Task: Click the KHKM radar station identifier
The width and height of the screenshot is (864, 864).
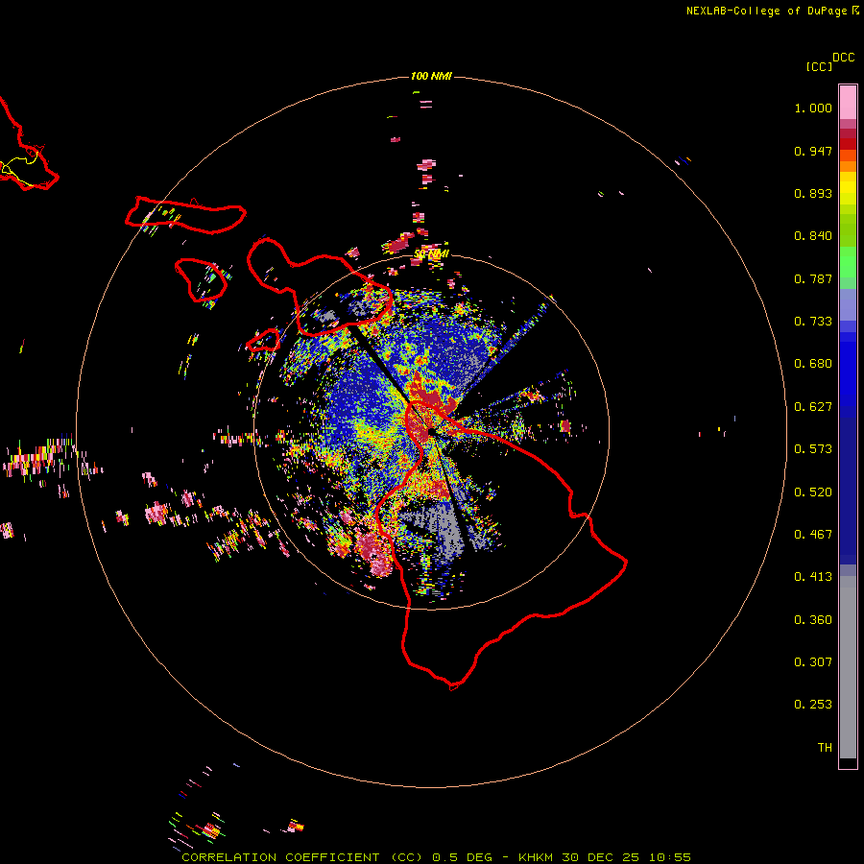Action: [536, 857]
